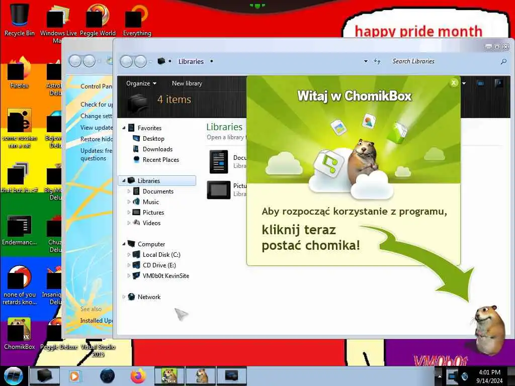Click Control Panel Home in back window

coord(97,86)
